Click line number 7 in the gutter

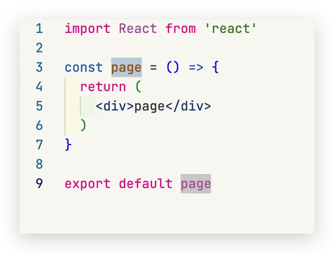click(39, 145)
